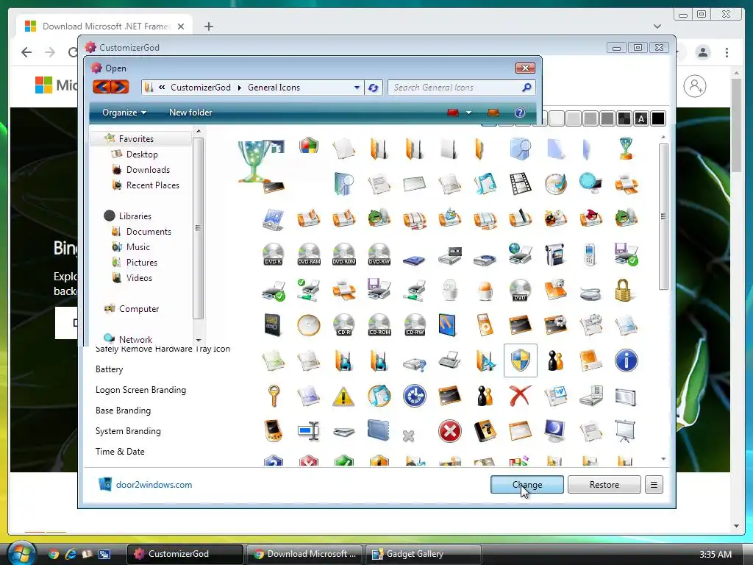This screenshot has width=753, height=565.
Task: Select the gold padlock icon
Action: point(624,290)
